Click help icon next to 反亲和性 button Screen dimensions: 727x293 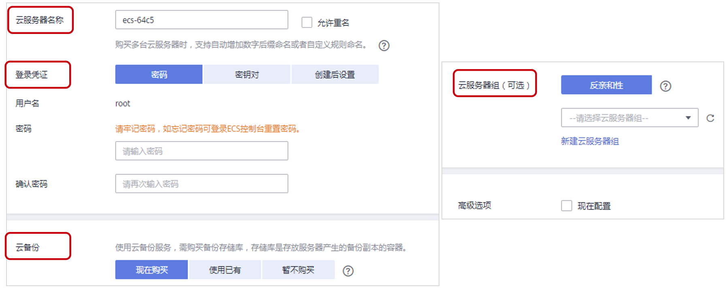tap(665, 86)
